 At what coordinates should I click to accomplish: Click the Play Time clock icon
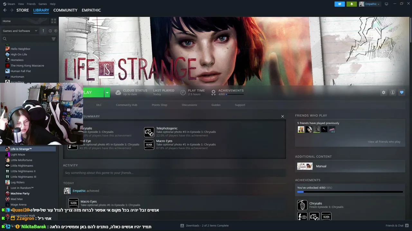183,92
